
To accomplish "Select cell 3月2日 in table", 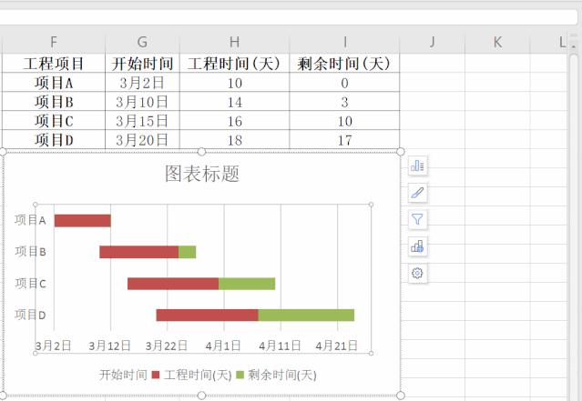I will pyautogui.click(x=142, y=83).
